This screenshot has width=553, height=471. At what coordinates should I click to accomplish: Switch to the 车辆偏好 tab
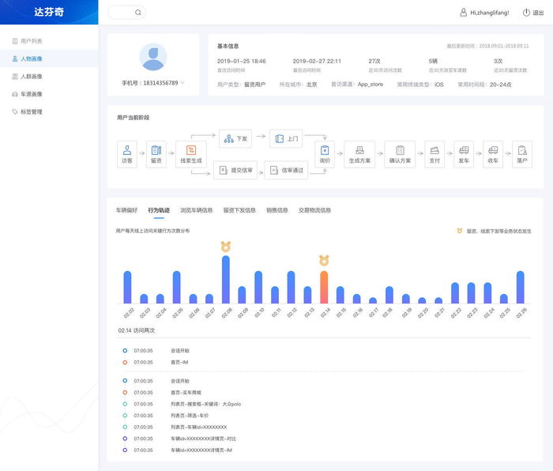click(126, 210)
